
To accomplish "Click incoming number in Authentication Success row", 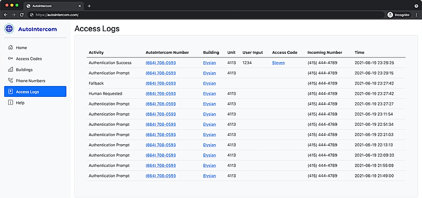I will (x=322, y=63).
